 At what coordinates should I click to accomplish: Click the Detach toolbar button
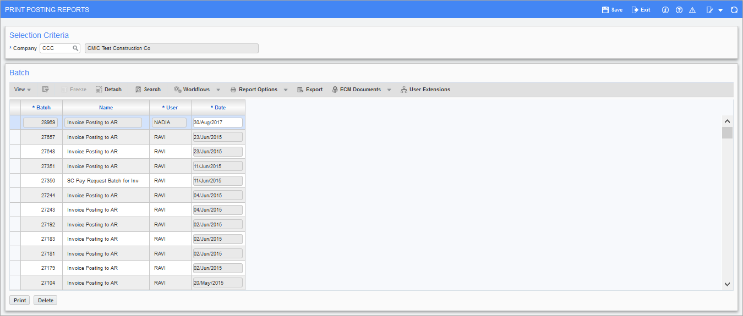pos(108,90)
